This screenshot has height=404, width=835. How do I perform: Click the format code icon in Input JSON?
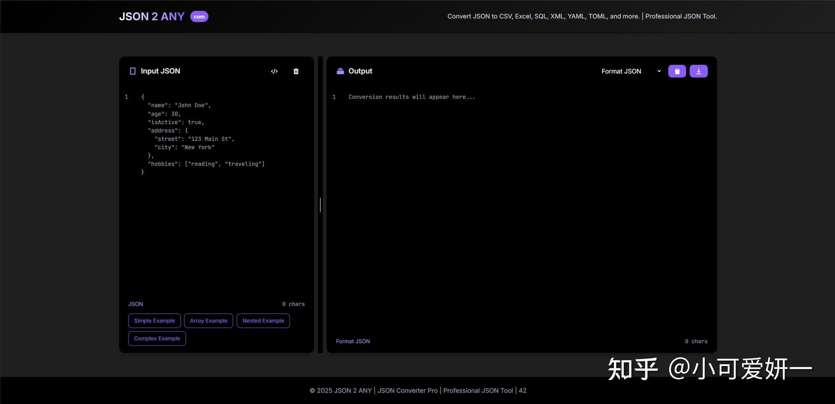pyautogui.click(x=274, y=71)
